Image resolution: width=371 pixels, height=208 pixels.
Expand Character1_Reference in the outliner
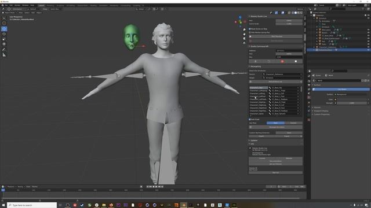click(x=314, y=47)
